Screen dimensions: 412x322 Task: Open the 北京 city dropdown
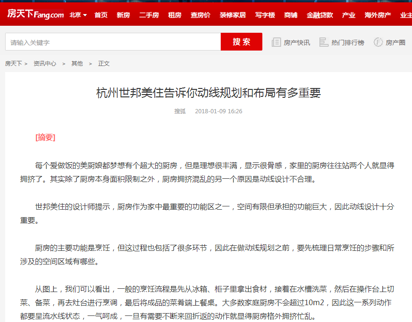[78, 15]
